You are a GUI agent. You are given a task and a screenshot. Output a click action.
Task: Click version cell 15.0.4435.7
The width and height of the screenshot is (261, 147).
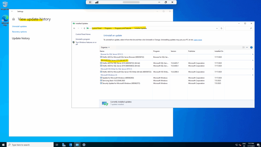175,63
